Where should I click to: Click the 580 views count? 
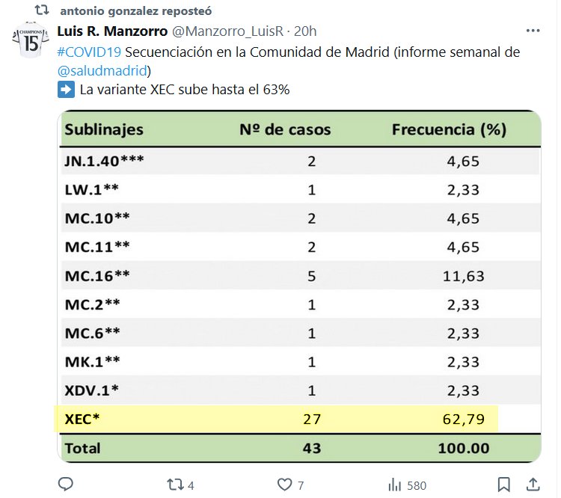pyautogui.click(x=417, y=485)
